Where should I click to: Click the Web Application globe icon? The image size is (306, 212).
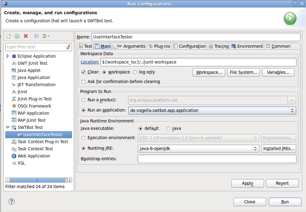(14, 156)
